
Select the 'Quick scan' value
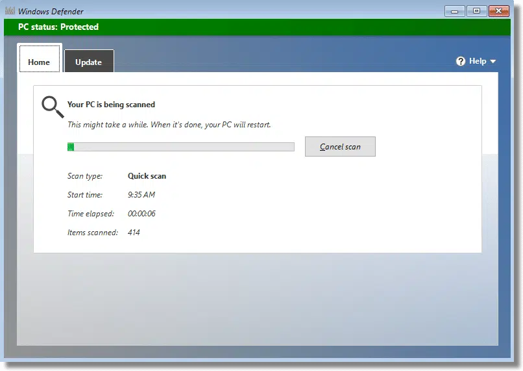click(147, 176)
